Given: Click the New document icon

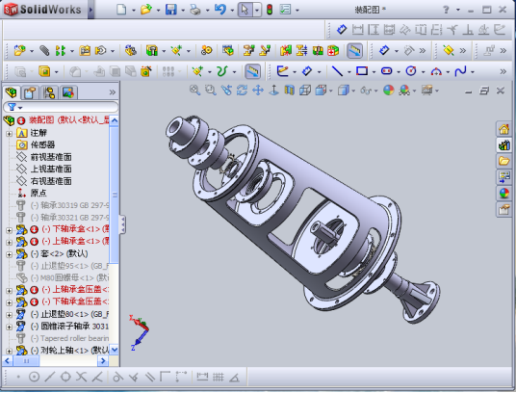Looking at the screenshot, I should tap(121, 10).
